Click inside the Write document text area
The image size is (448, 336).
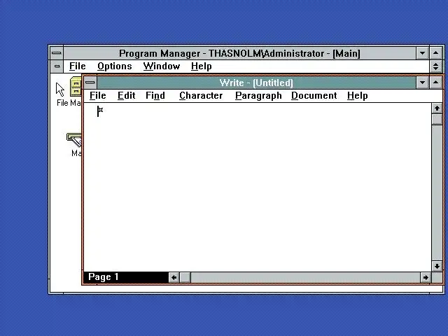[257, 187]
